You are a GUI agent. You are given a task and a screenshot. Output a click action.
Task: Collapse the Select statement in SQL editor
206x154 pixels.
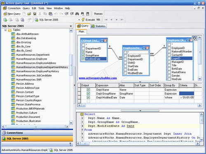pyautogui.click(x=82, y=114)
